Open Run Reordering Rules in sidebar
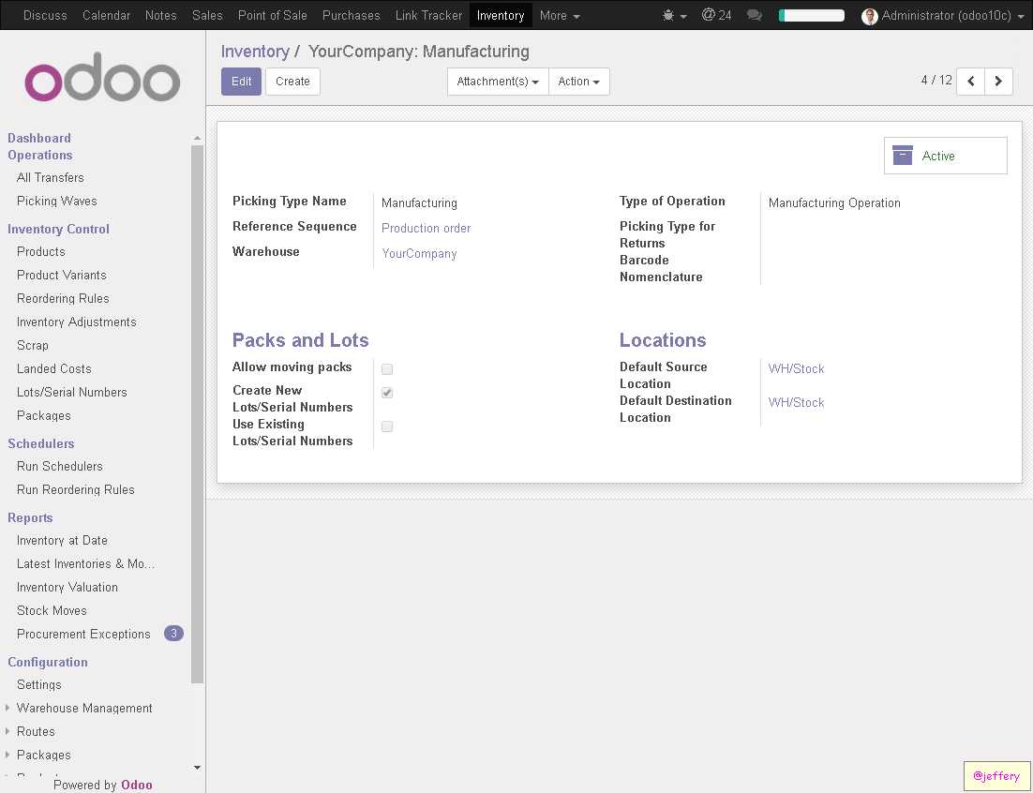This screenshot has height=793, width=1033. coord(75,489)
